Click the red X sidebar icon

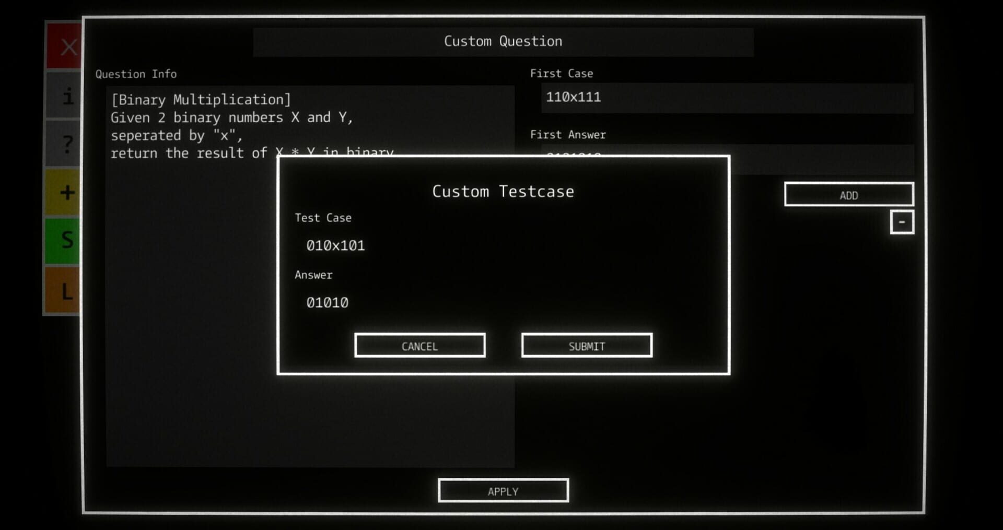pos(65,47)
